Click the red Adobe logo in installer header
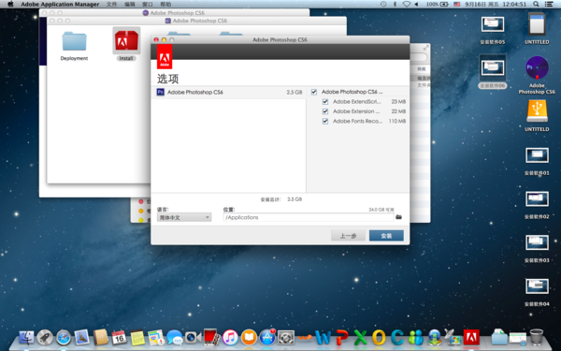 (165, 56)
